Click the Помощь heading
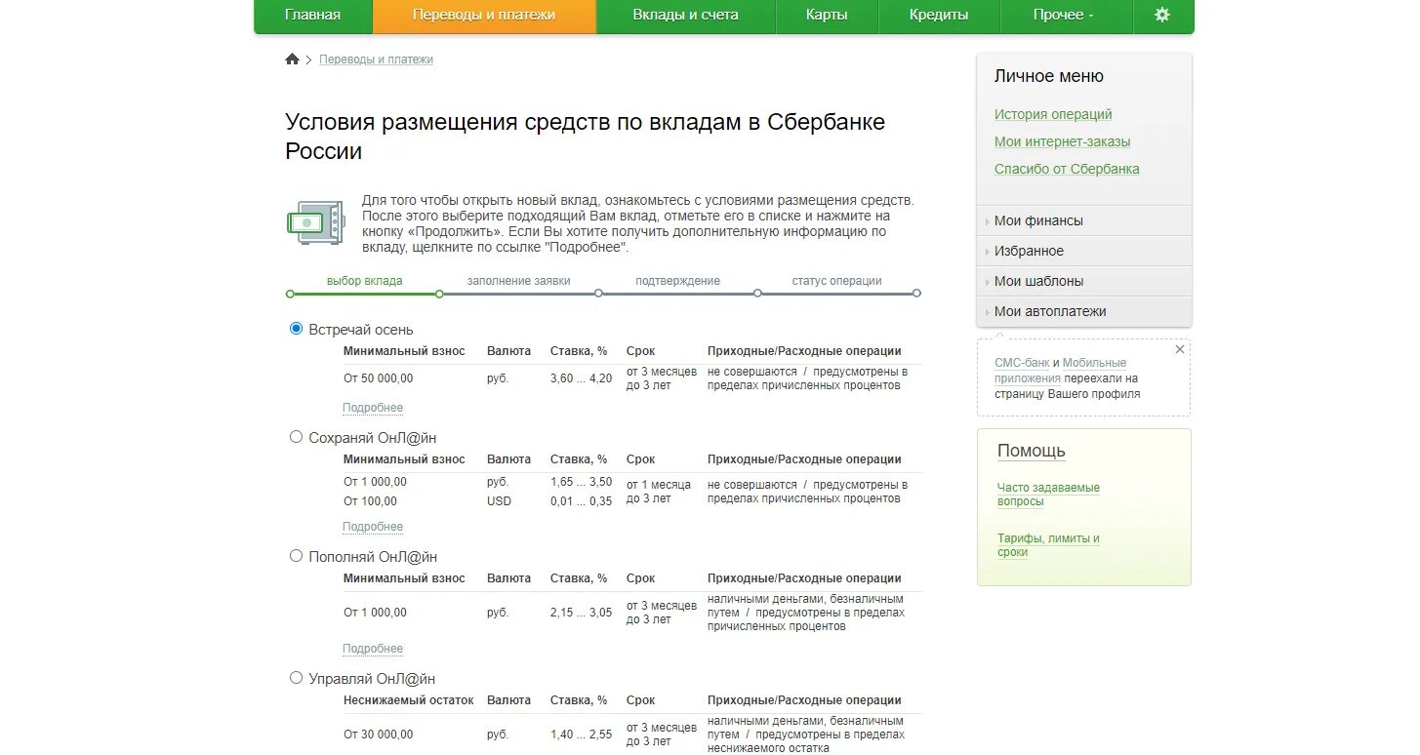Viewport: 1420px width, 755px height. coord(1032,451)
